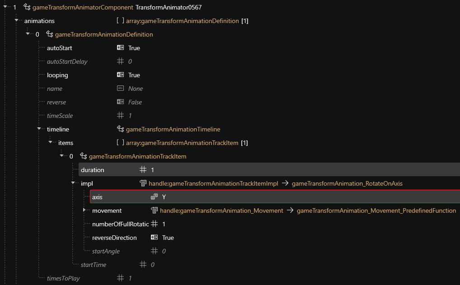This screenshot has width=460, height=285.
Task: Click the gameTransformAnimatorComponent class icon
Action: (27, 7)
